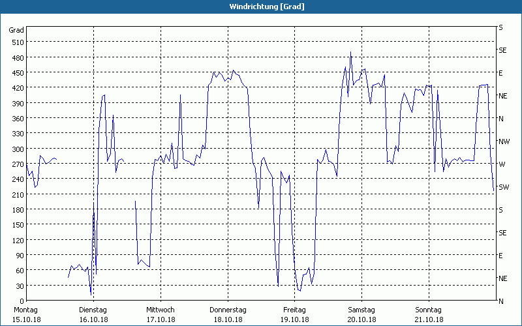Click the 0 value on y-axis
522x326 pixels.
(22, 301)
